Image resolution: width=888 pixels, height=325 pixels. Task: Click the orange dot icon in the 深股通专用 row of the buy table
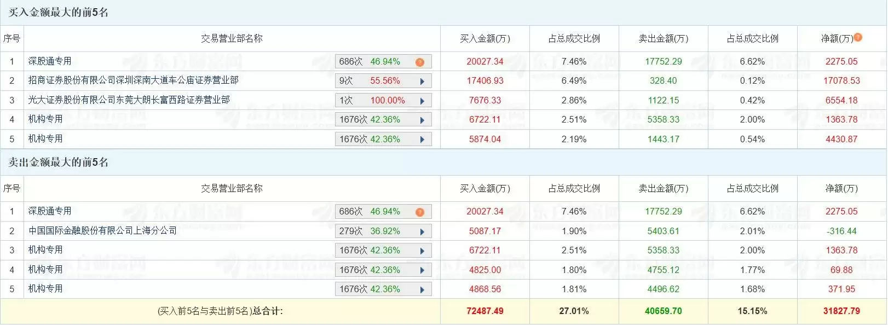(420, 62)
